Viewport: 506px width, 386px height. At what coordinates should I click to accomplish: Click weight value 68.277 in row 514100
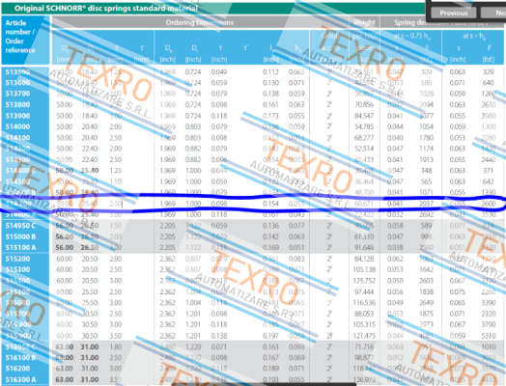point(364,138)
